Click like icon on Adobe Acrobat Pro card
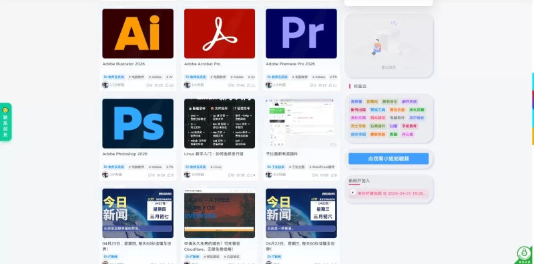Image resolution: width=534 pixels, height=264 pixels. pos(248,85)
